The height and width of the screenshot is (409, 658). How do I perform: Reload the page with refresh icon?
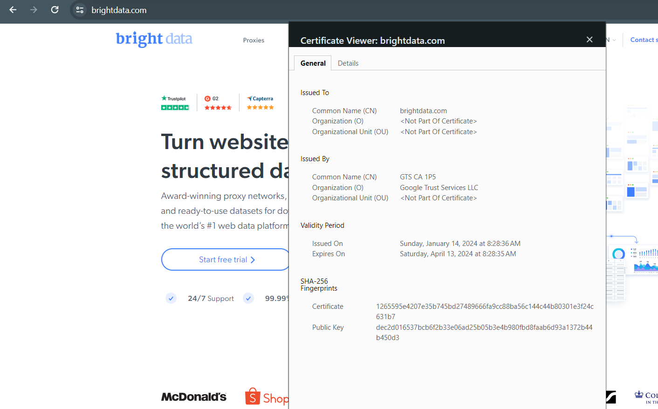55,10
